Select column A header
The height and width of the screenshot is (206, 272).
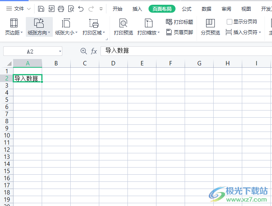click(x=27, y=63)
